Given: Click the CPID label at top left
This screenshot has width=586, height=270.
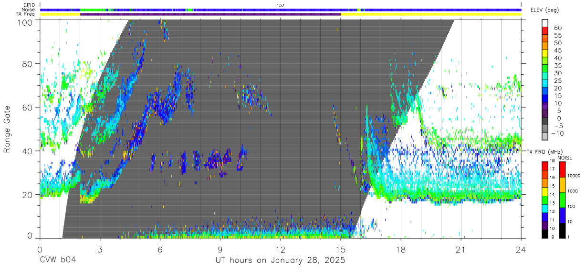Looking at the screenshot, I should point(29,5).
